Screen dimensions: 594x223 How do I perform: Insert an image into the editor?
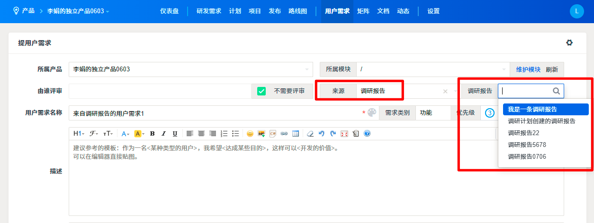point(261,134)
